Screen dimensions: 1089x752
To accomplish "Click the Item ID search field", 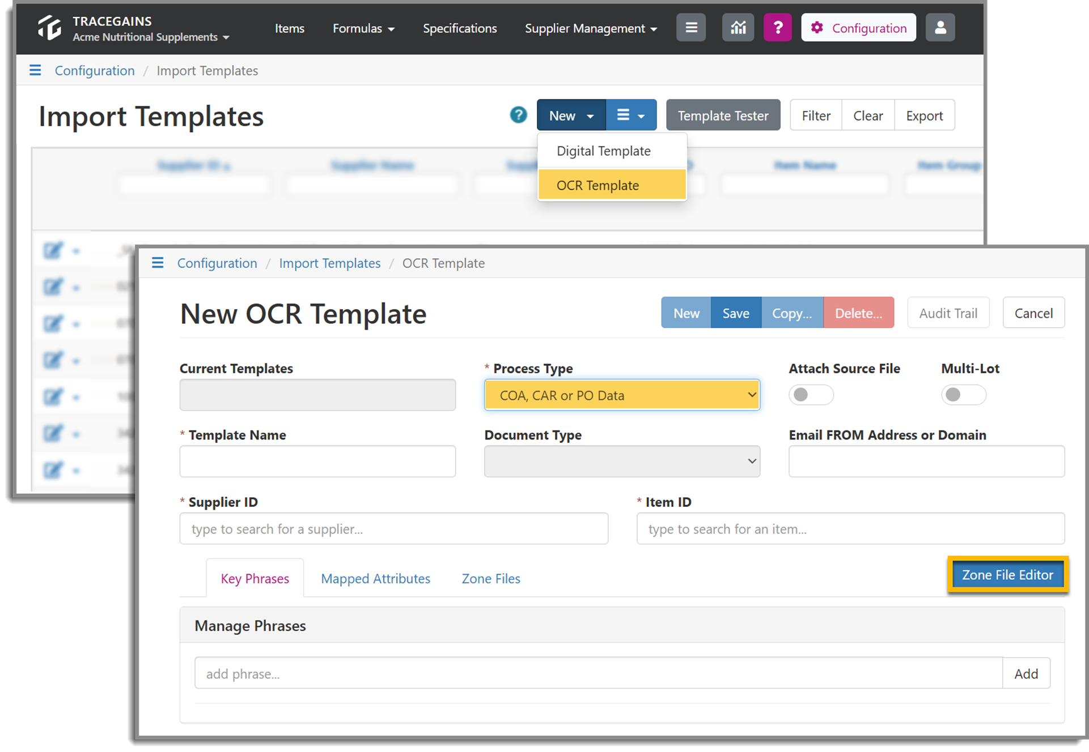I will tap(850, 528).
